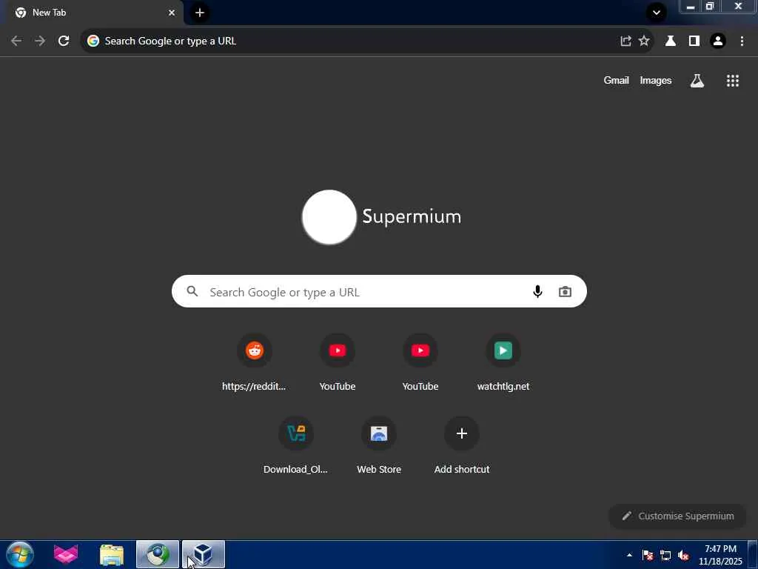This screenshot has width=758, height=569.
Task: Show hidden tray icons arrow
Action: (629, 555)
